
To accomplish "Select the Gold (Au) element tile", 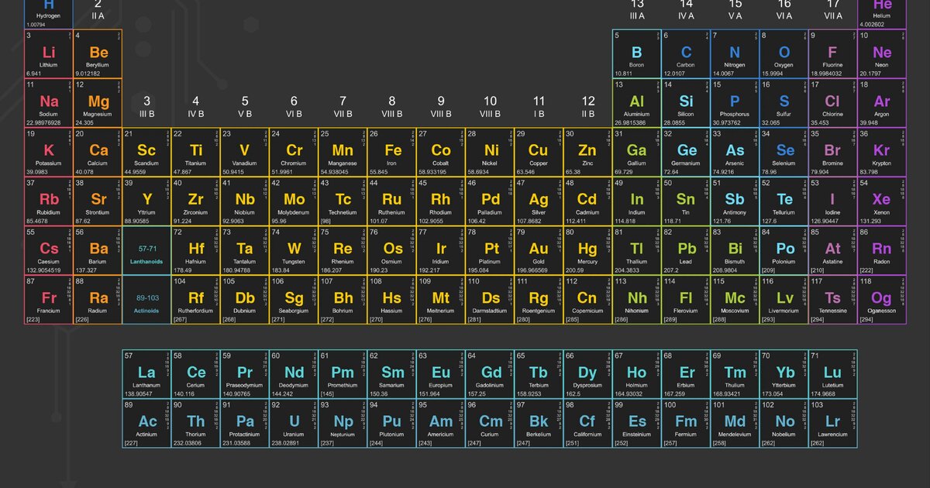I will coord(539,250).
